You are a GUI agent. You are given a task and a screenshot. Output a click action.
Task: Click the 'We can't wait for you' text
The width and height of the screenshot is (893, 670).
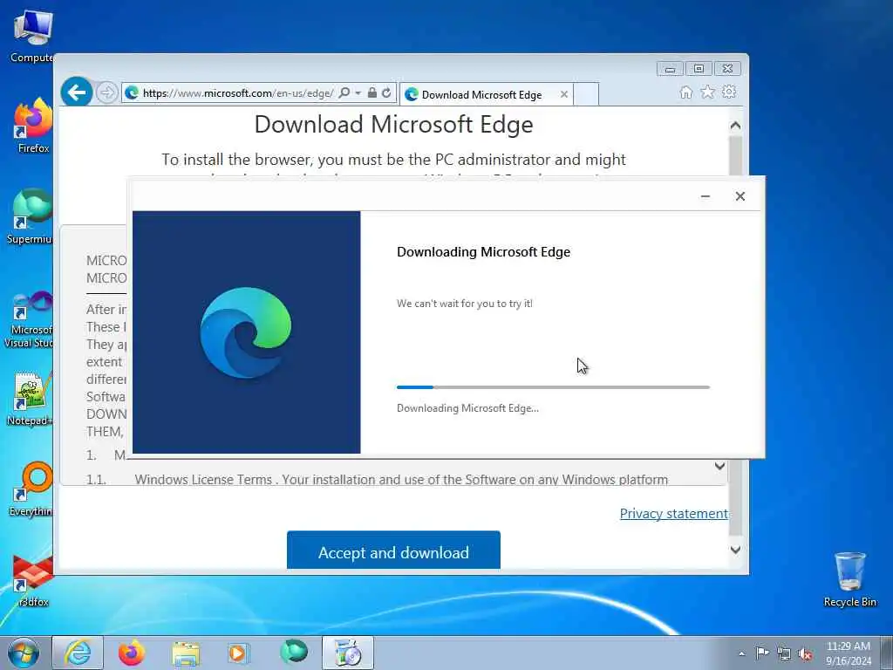[x=465, y=304]
